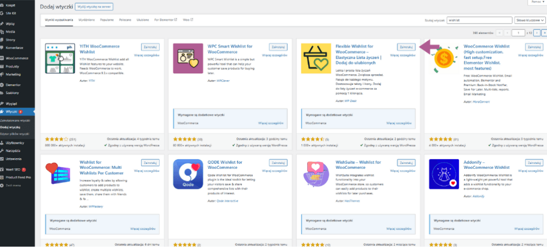This screenshot has height=249, width=547.
Task: Open WooCommerce menu in sidebar
Action: pos(18,58)
